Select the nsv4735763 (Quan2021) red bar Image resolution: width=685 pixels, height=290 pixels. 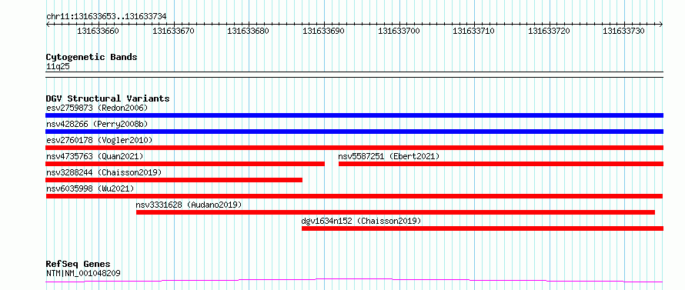185,164
